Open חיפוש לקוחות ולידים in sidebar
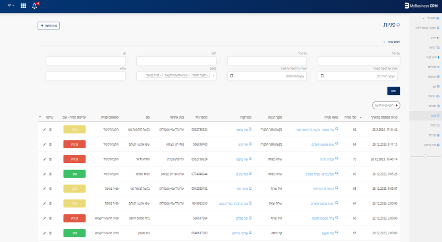 [427, 28]
